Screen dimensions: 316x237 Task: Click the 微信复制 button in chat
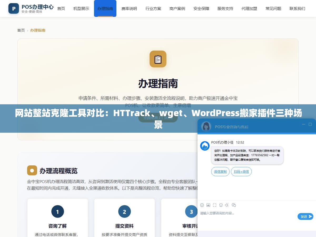point(220,171)
